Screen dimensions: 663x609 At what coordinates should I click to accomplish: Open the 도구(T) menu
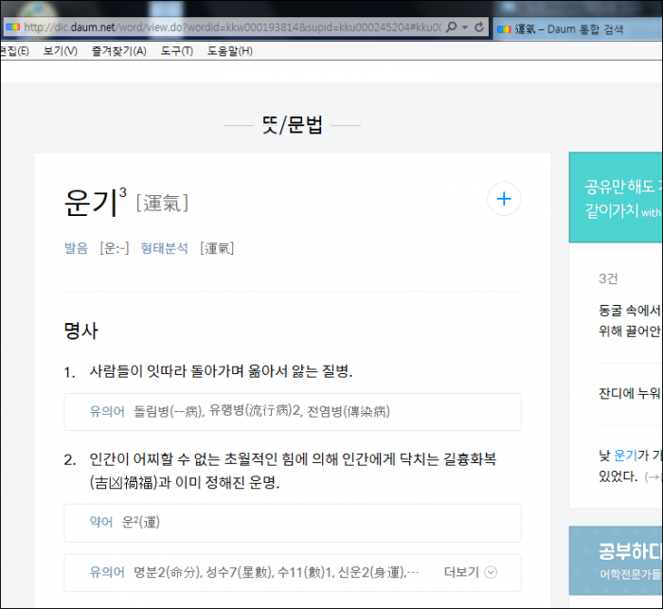[177, 51]
